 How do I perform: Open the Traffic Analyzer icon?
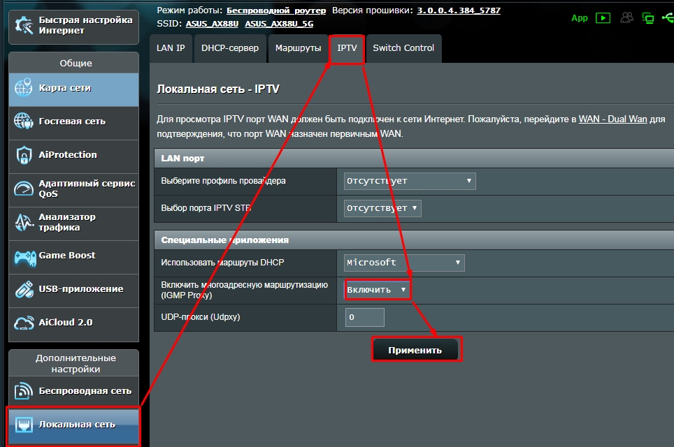24,222
